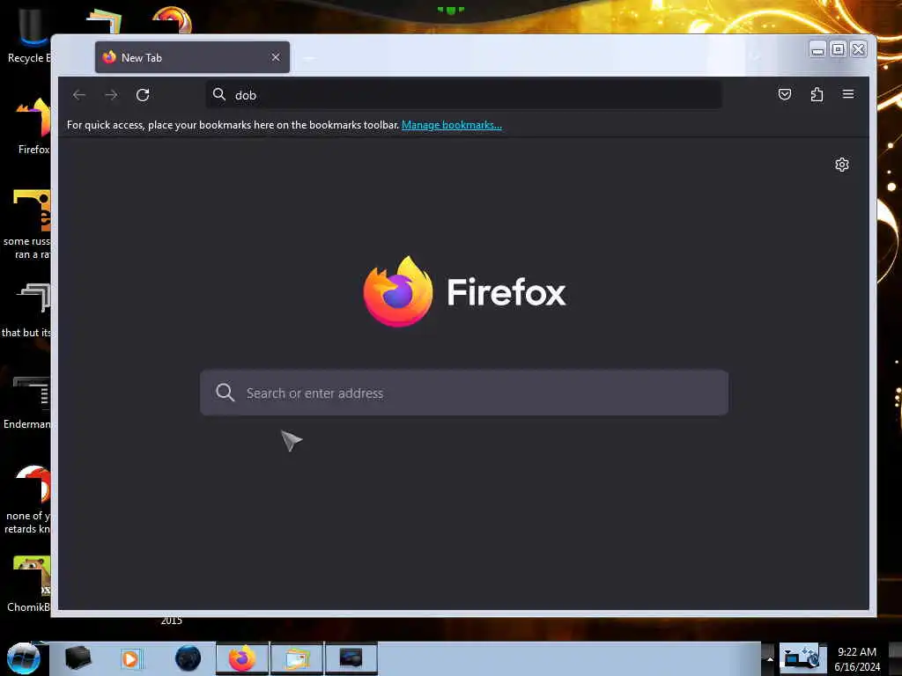Open the dark globe taskbar icon

(x=189, y=658)
